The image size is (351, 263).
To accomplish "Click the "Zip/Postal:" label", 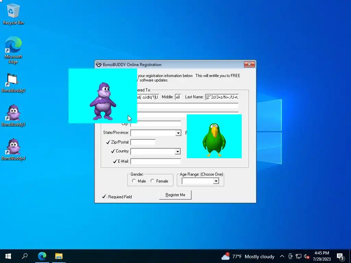I will [x=120, y=142].
